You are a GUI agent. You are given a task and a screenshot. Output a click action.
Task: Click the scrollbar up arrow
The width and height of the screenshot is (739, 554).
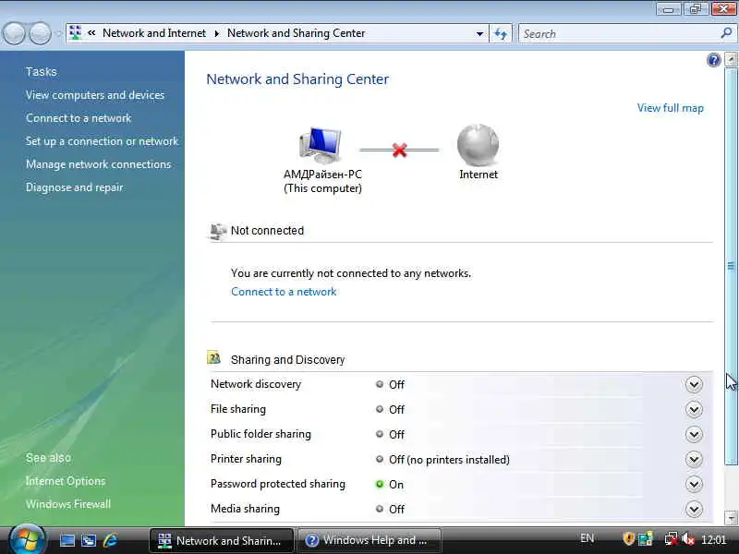(x=731, y=60)
